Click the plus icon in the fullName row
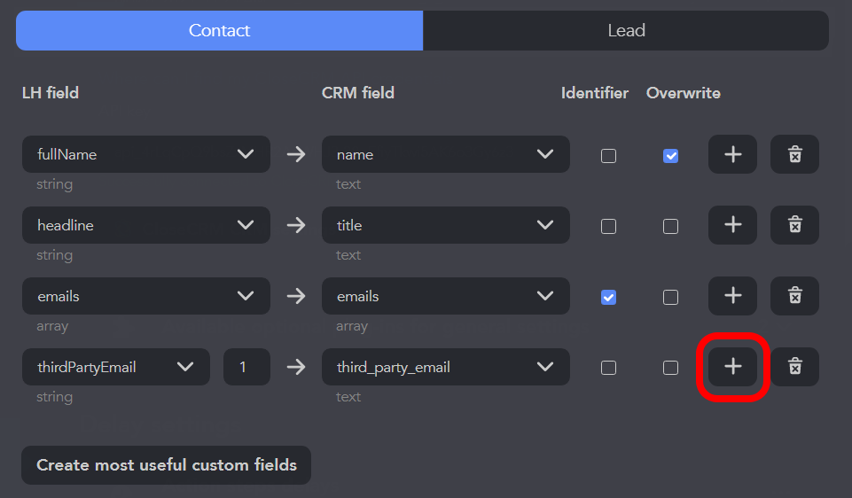 (732, 154)
